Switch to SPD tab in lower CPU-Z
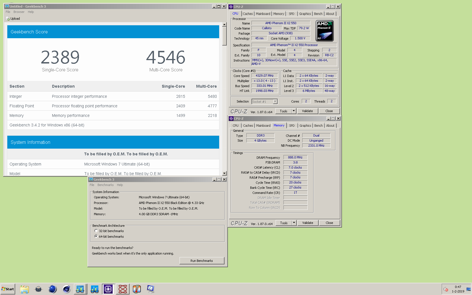The height and width of the screenshot is (295, 472). click(292, 126)
